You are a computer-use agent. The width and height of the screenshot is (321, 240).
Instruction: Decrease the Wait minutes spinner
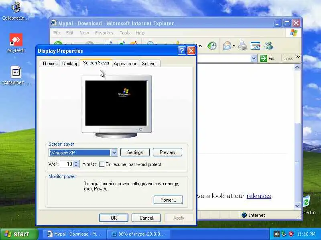[x=76, y=166]
